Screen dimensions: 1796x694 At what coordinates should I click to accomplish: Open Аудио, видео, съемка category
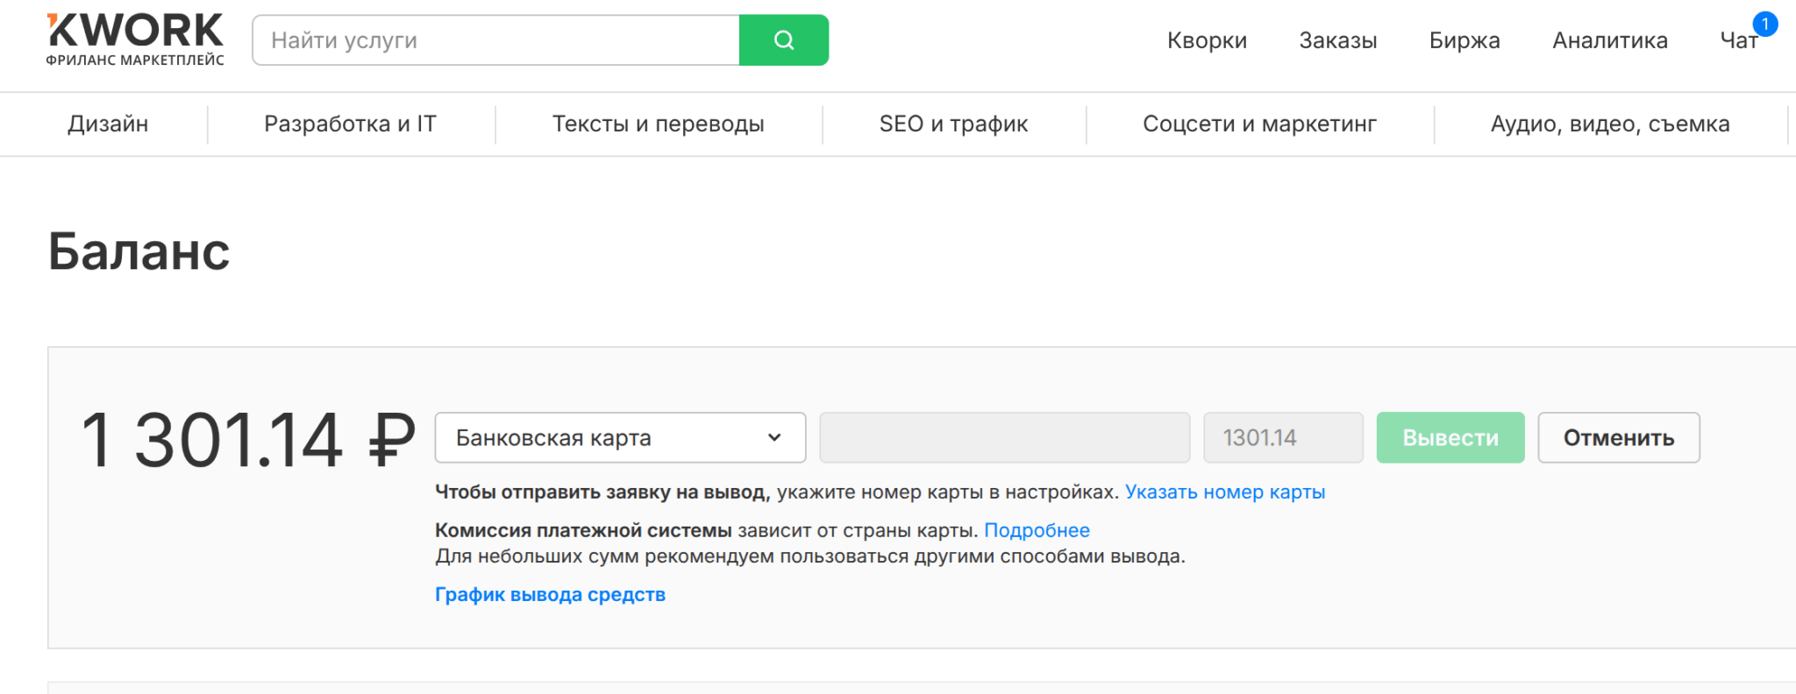[1610, 124]
